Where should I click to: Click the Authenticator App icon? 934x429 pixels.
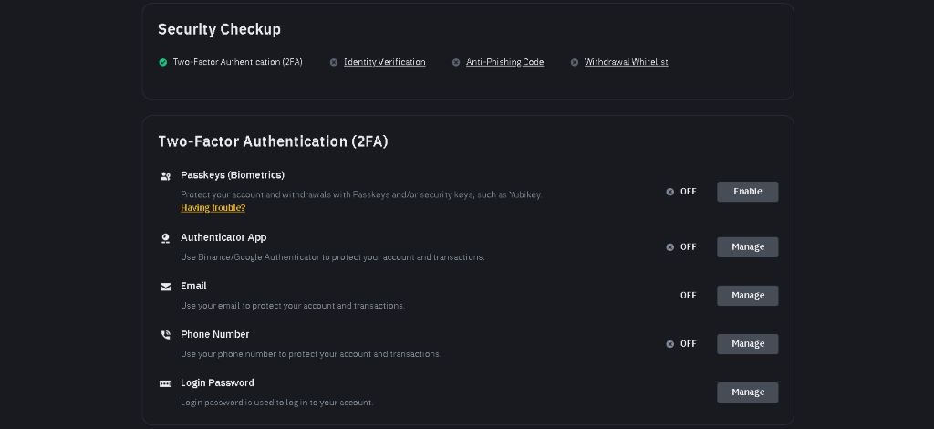[x=165, y=238]
